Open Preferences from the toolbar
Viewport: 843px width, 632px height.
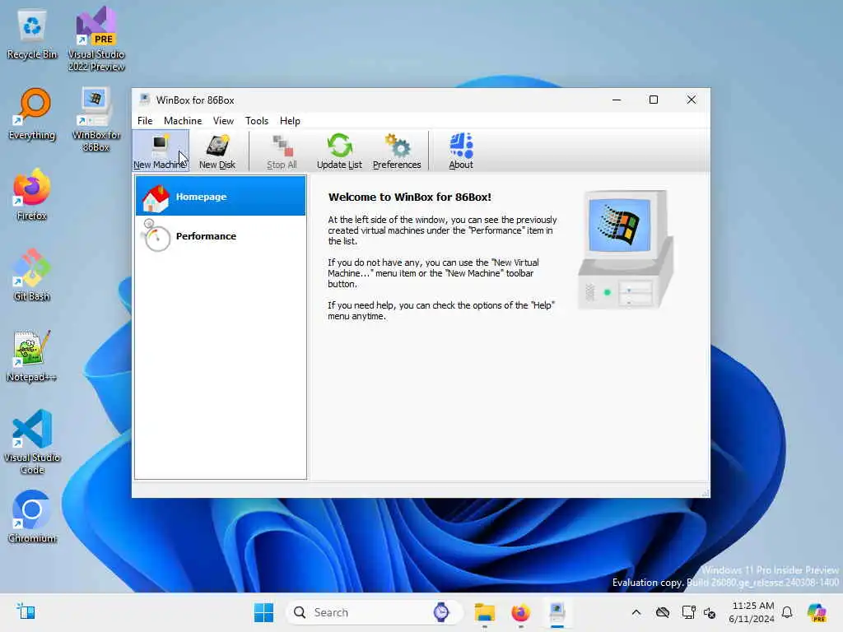pyautogui.click(x=397, y=151)
